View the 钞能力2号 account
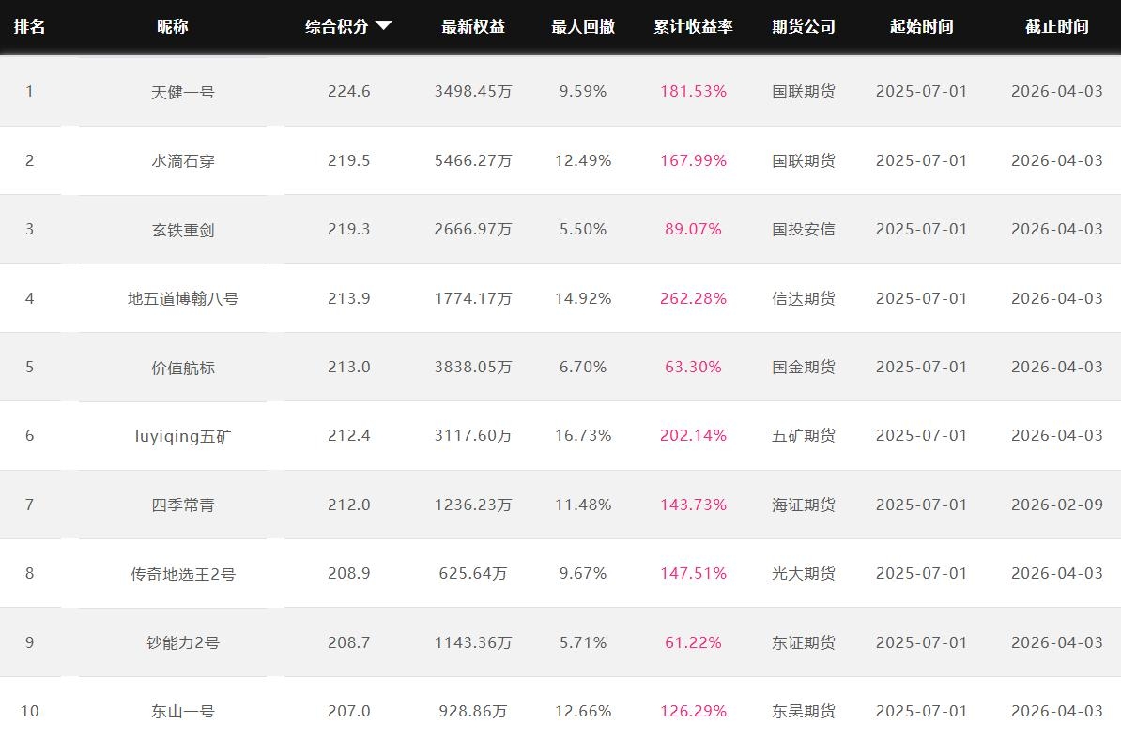This screenshot has width=1121, height=739. point(183,642)
